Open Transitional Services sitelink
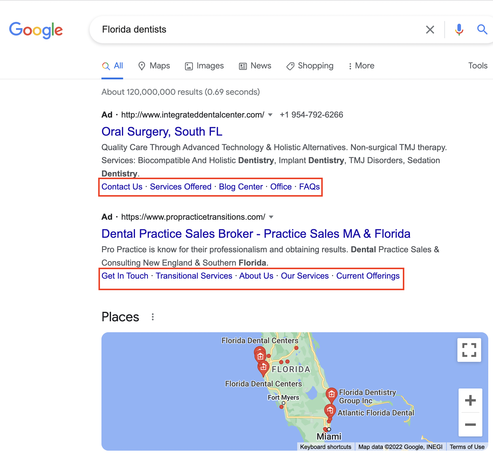The width and height of the screenshot is (493, 456). (194, 276)
